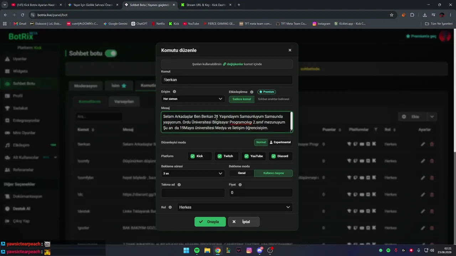Open Instagram from the taskbar
456x256 pixels.
[x=249, y=250]
